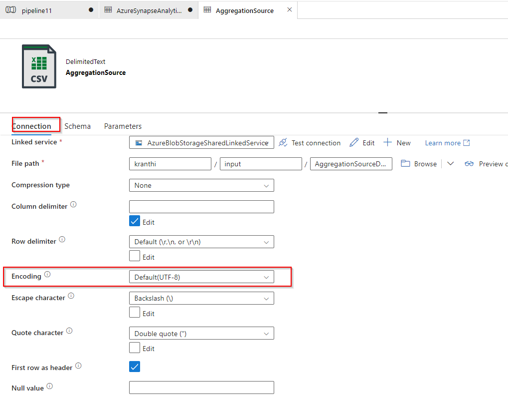Uncheck the Edit checkbox under Column delimiter
The image size is (508, 398).
134,221
